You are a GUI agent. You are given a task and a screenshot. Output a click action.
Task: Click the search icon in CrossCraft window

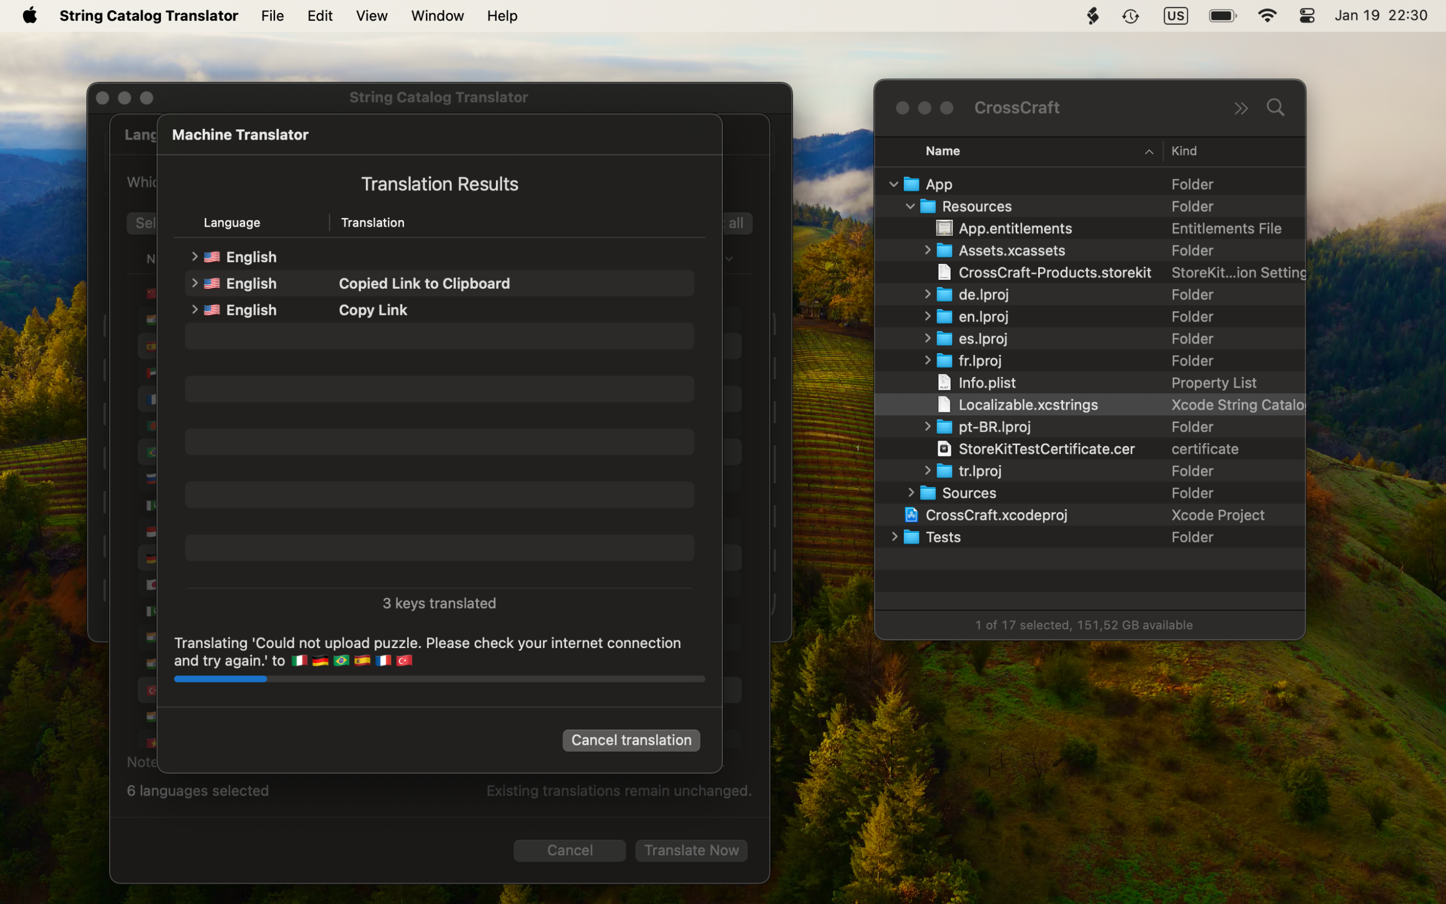tap(1275, 107)
